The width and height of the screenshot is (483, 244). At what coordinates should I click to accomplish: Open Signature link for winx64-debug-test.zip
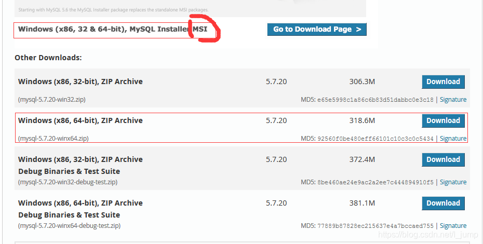point(453,225)
